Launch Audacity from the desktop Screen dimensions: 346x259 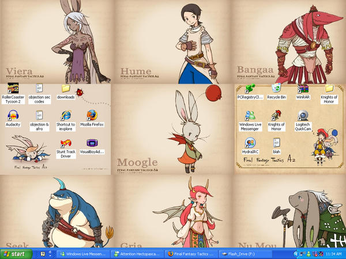coord(13,115)
